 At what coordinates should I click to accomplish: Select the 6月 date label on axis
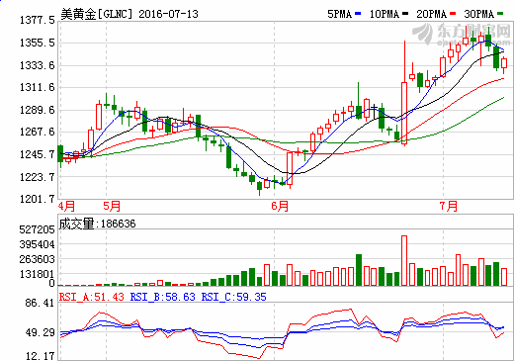(x=280, y=207)
